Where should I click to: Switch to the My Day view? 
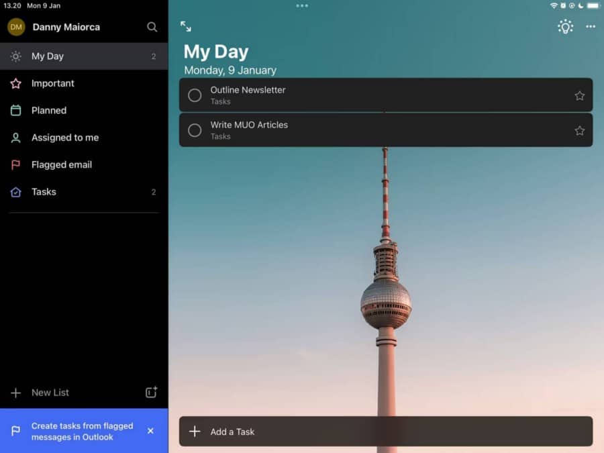(48, 56)
